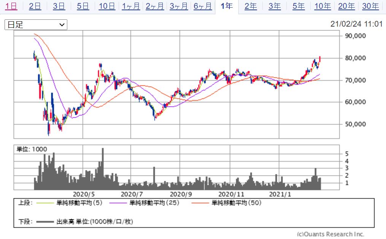Screen dimensions: 386x239
Task: Click the 2021/1 date axis label
Action: 280,194
